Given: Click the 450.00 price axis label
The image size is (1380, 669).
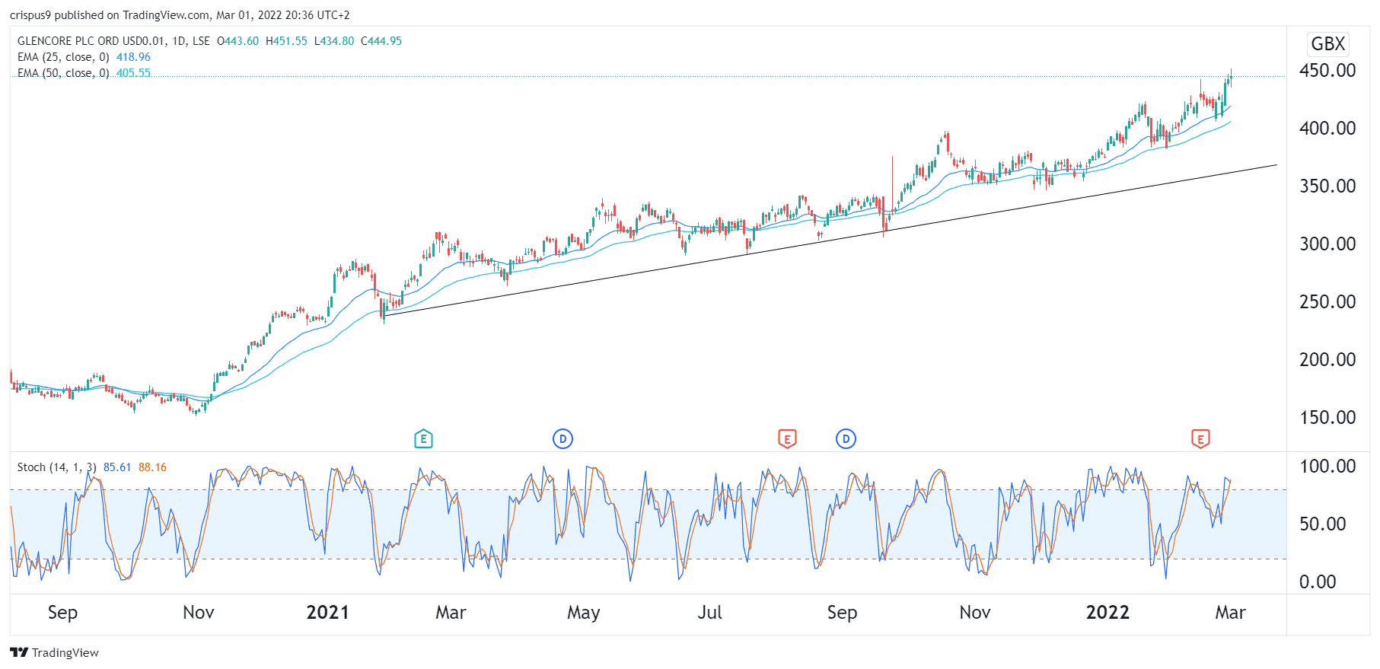Looking at the screenshot, I should (x=1327, y=70).
